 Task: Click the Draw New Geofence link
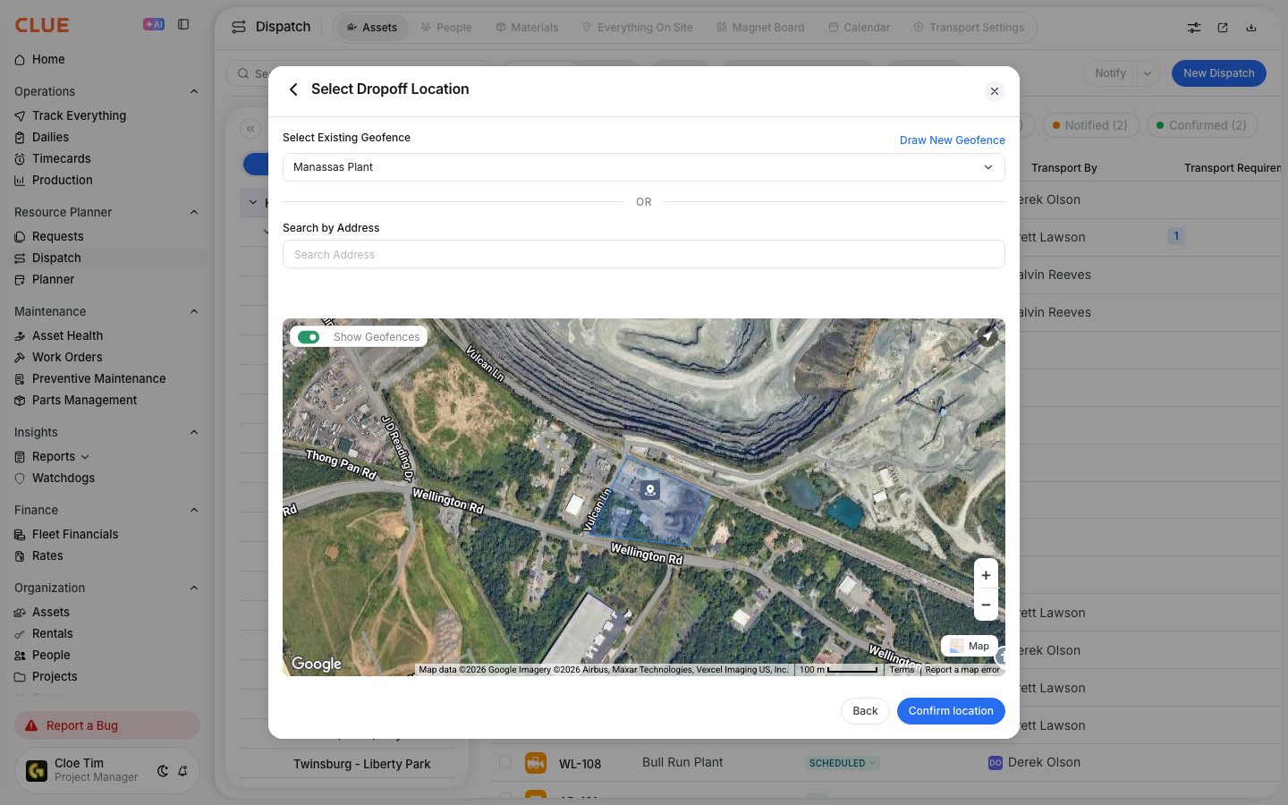(952, 140)
